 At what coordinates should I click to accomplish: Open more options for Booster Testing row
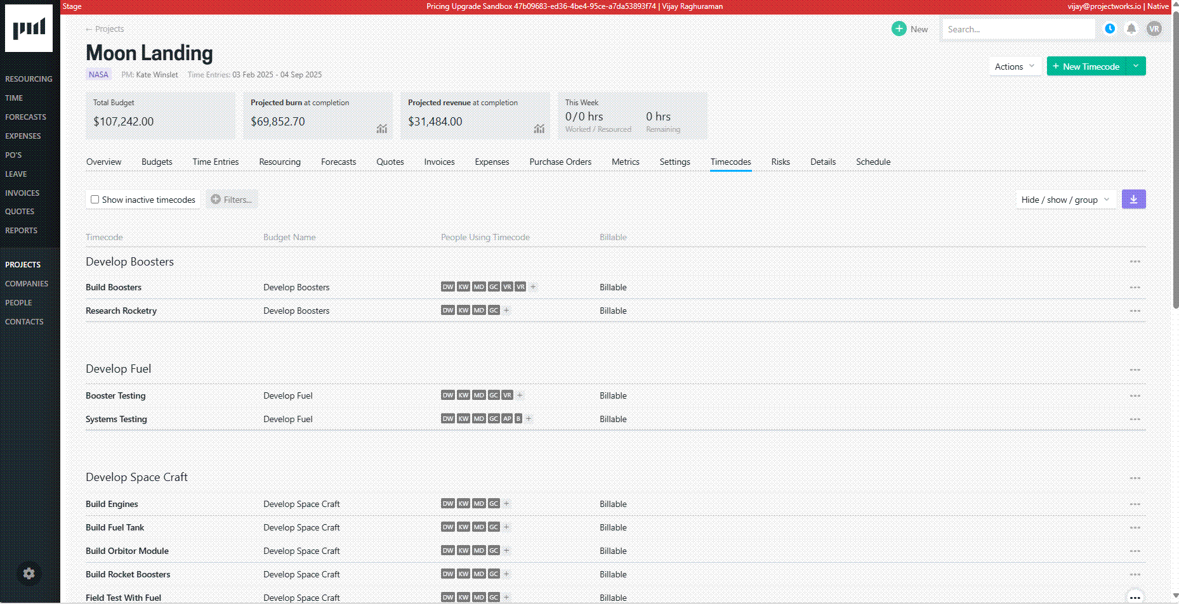coord(1135,395)
